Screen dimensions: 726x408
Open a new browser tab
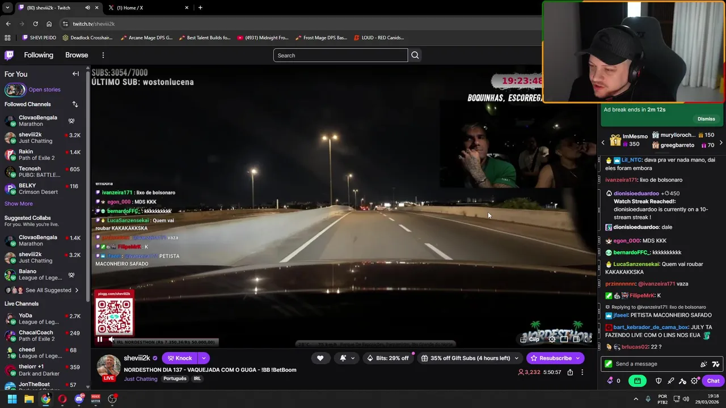[x=200, y=8]
